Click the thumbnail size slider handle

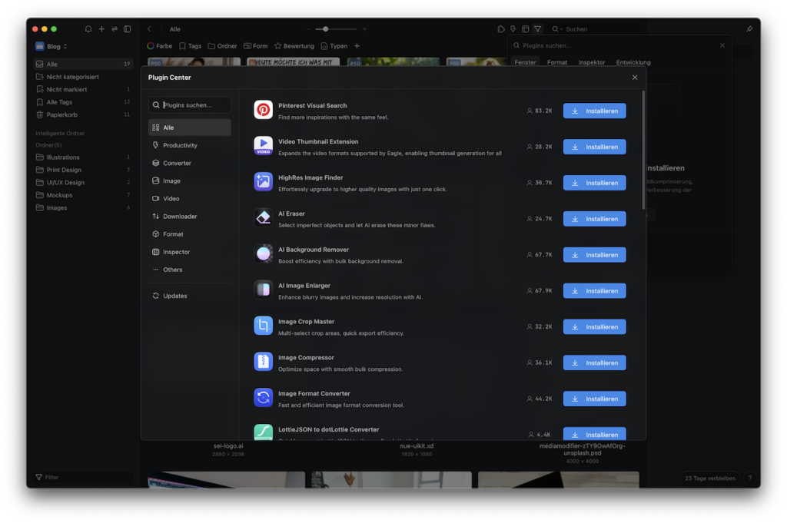(x=326, y=29)
